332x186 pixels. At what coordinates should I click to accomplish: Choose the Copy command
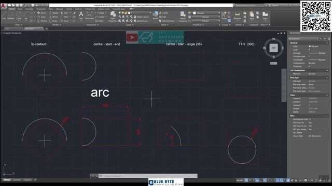point(41,17)
